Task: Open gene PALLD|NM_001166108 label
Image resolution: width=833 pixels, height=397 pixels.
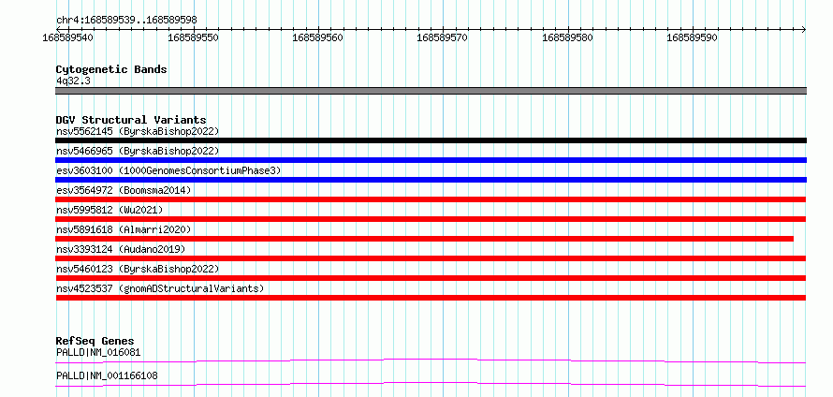Action: [x=107, y=376]
